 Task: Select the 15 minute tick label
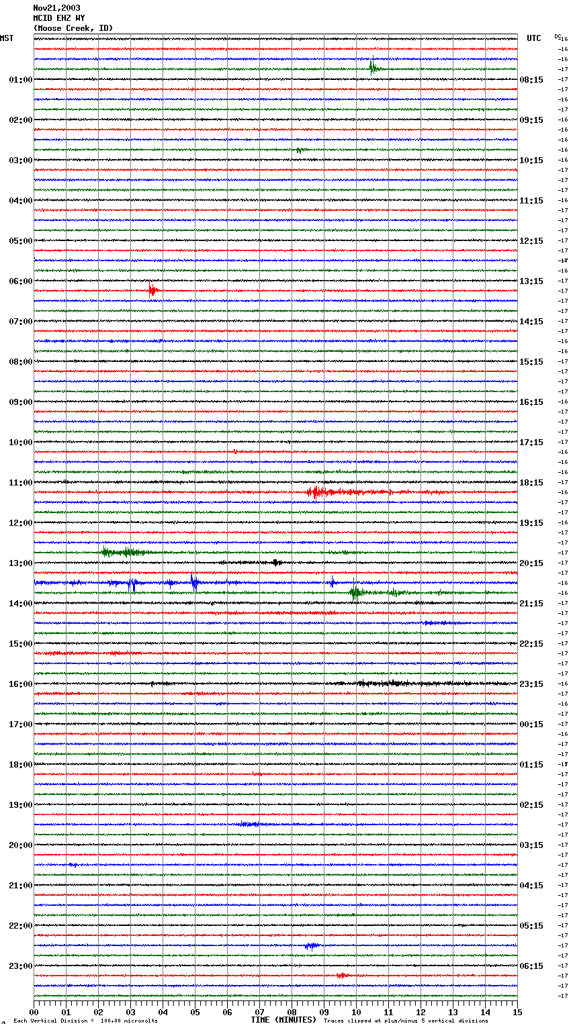point(517,1012)
